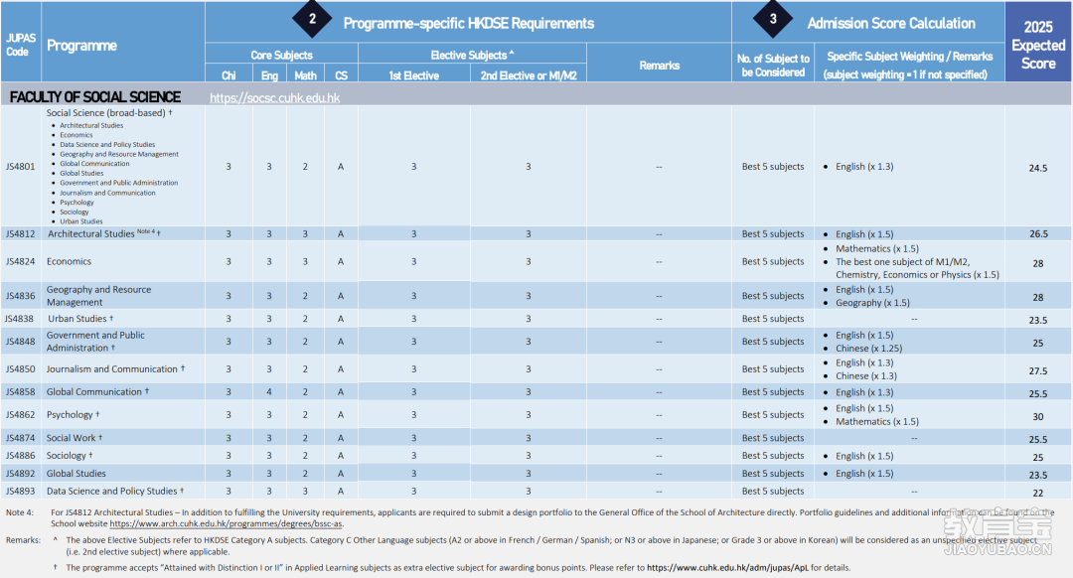This screenshot has width=1073, height=578.
Task: Click 'Global Communication' name in the JS4858 row
Action: (93, 392)
